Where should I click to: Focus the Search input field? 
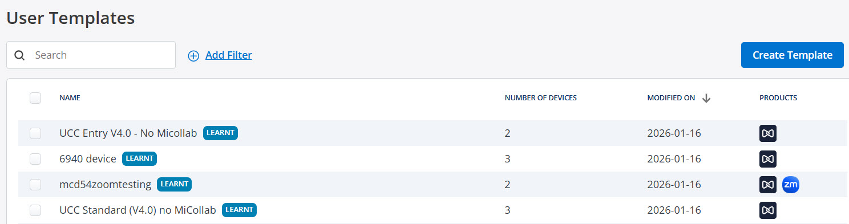pos(91,55)
